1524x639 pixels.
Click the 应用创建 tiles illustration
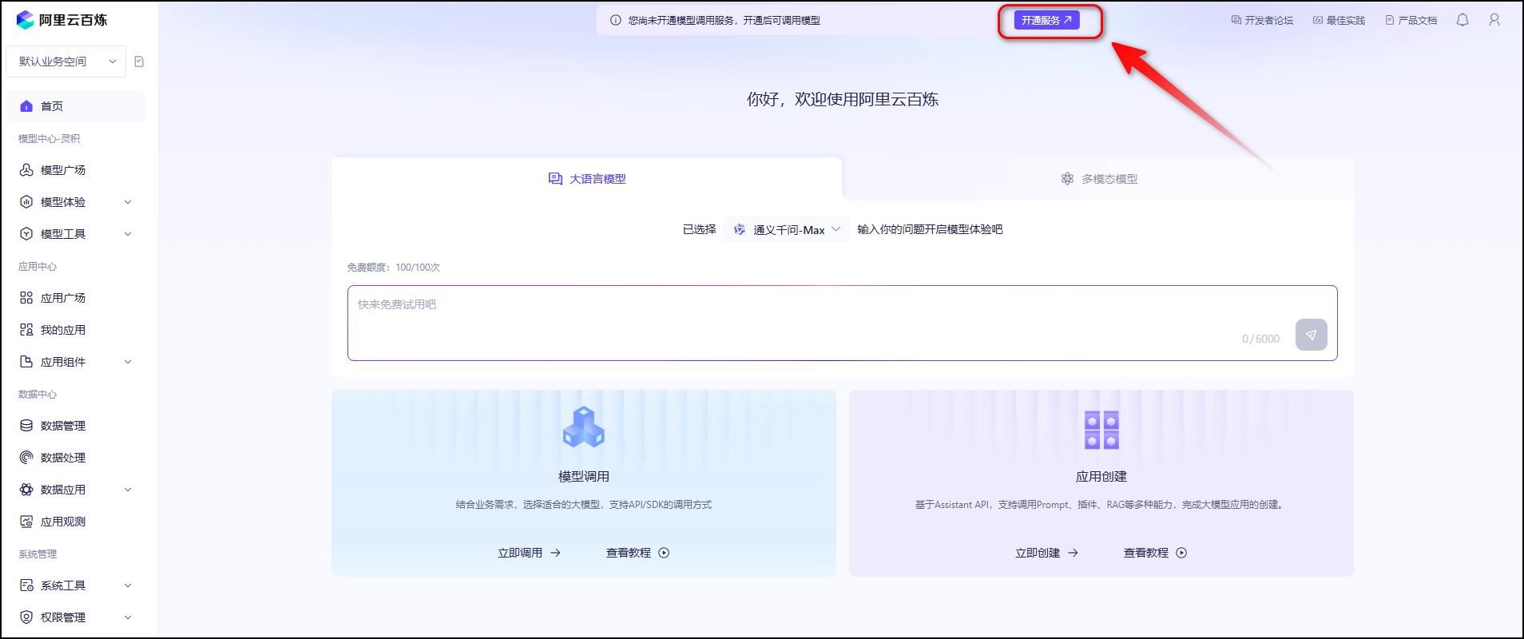point(1101,430)
